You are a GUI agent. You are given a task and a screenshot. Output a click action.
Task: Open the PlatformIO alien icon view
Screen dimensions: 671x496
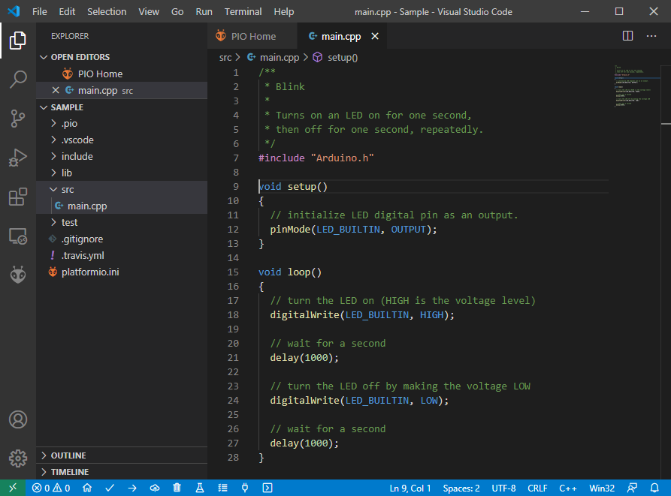(17, 275)
